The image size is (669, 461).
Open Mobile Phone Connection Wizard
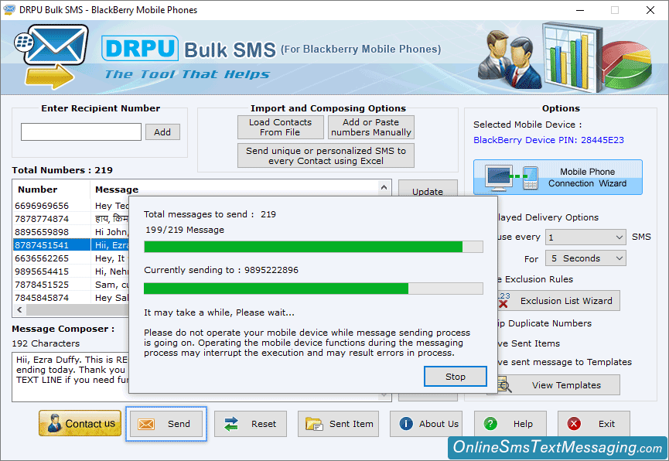[558, 177]
